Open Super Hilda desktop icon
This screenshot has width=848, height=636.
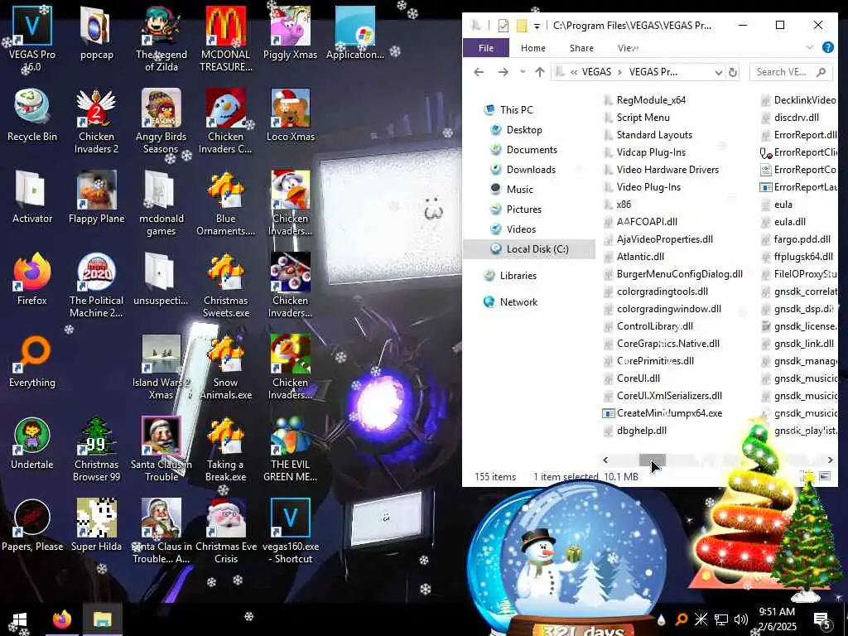(x=96, y=524)
